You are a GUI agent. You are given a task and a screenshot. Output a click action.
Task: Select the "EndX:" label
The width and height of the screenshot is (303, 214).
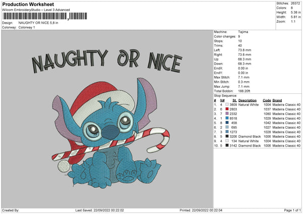218,68
